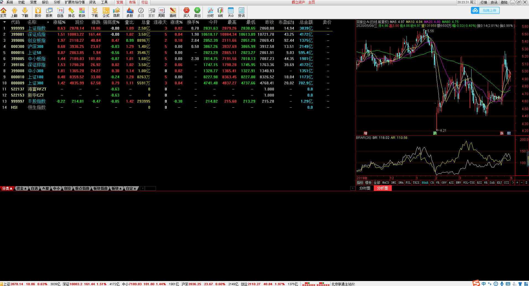This screenshot has width=529, height=286.
Task: Open the 重点指数 tab
Action: [x=82, y=189]
